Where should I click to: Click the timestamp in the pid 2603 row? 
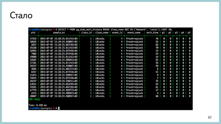click(x=59, y=69)
